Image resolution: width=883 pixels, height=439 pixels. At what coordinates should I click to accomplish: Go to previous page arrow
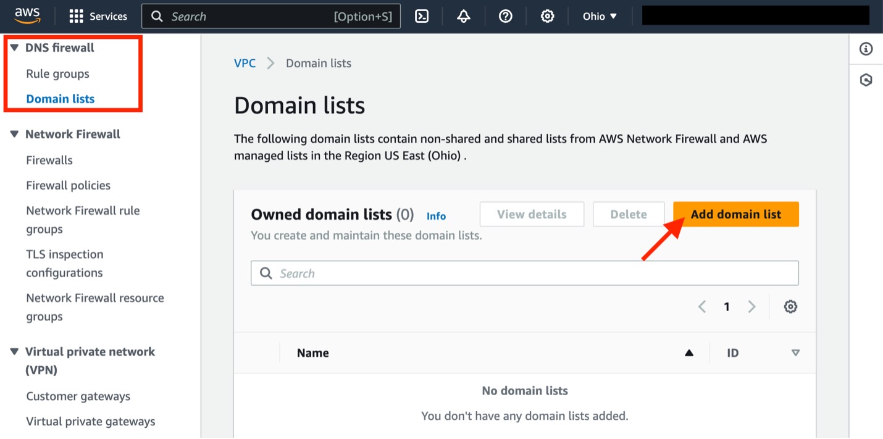tap(702, 307)
